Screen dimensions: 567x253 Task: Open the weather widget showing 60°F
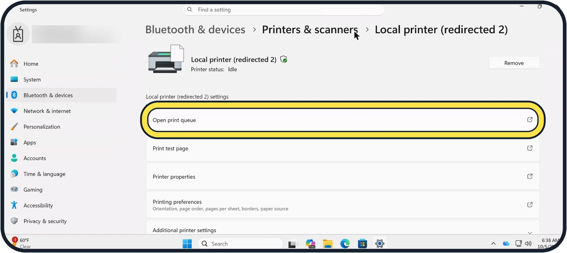tap(22, 243)
